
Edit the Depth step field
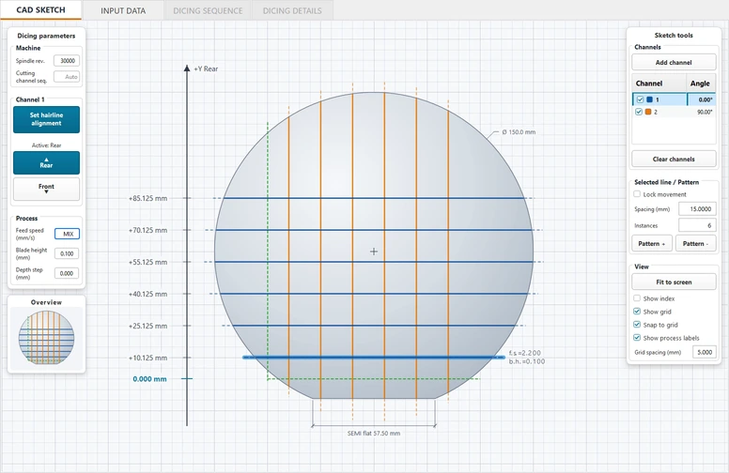click(67, 273)
